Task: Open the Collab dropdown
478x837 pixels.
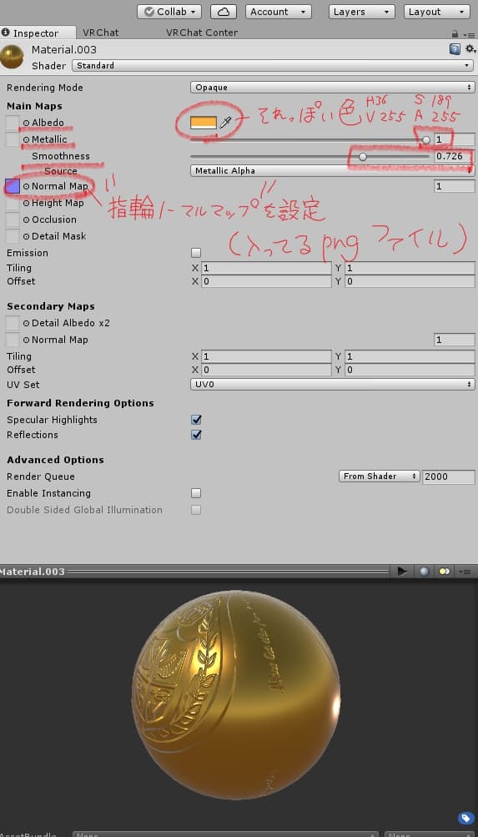Action: pos(169,12)
